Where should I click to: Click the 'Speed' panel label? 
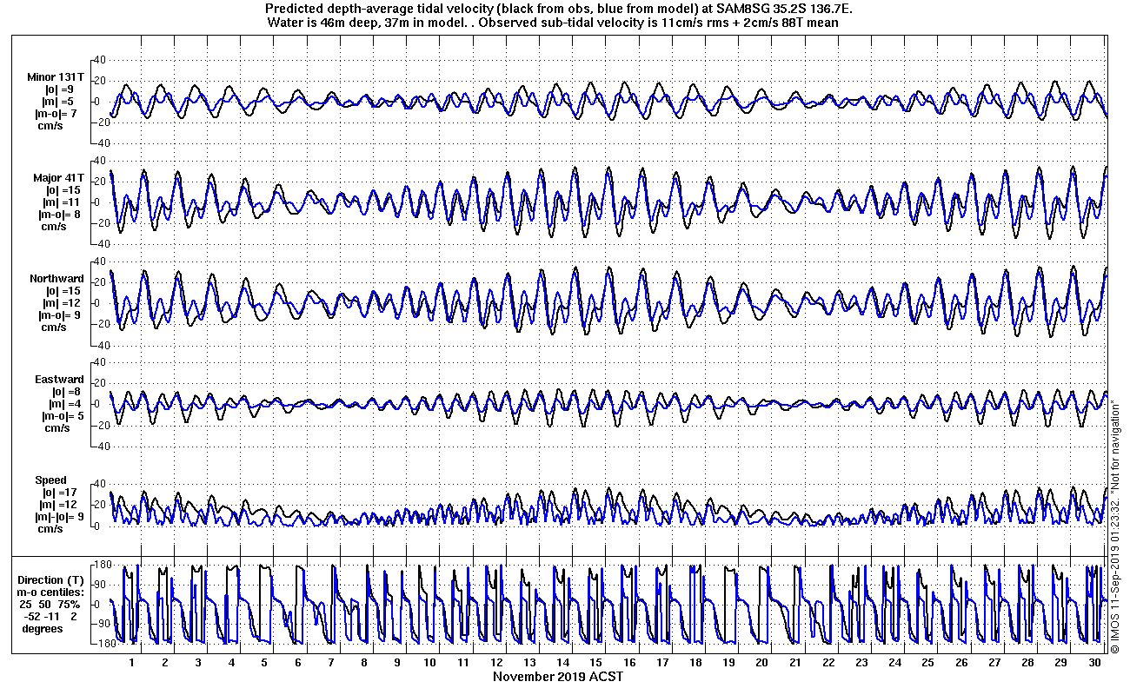click(x=50, y=480)
